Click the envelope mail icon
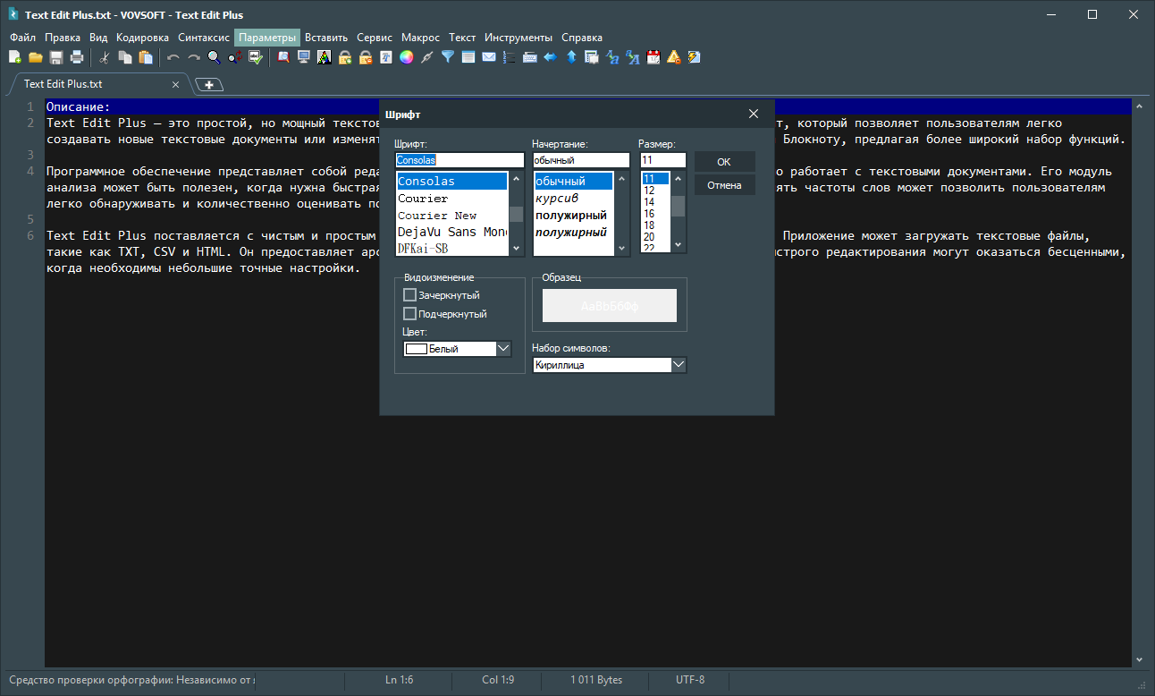 click(x=489, y=57)
